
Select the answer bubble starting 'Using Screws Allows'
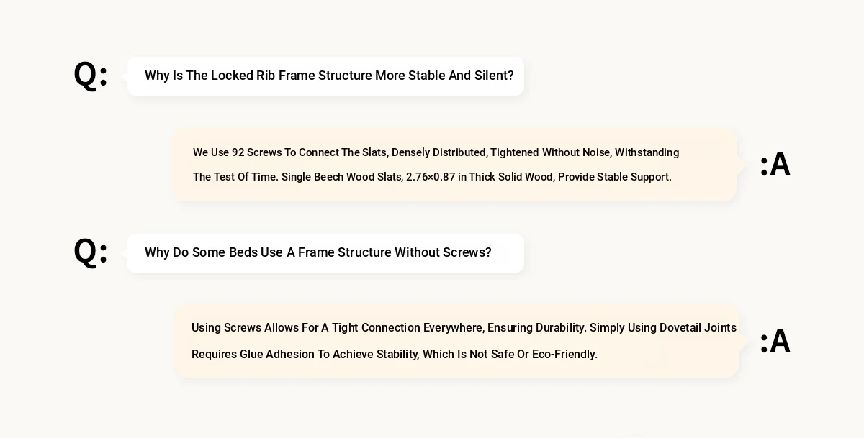point(457,341)
